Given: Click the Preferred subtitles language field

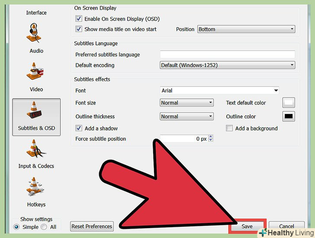Looking at the screenshot, I should 228,54.
